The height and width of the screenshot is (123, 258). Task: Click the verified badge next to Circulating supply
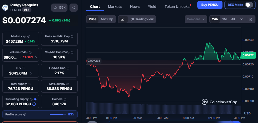[x=35, y=99]
